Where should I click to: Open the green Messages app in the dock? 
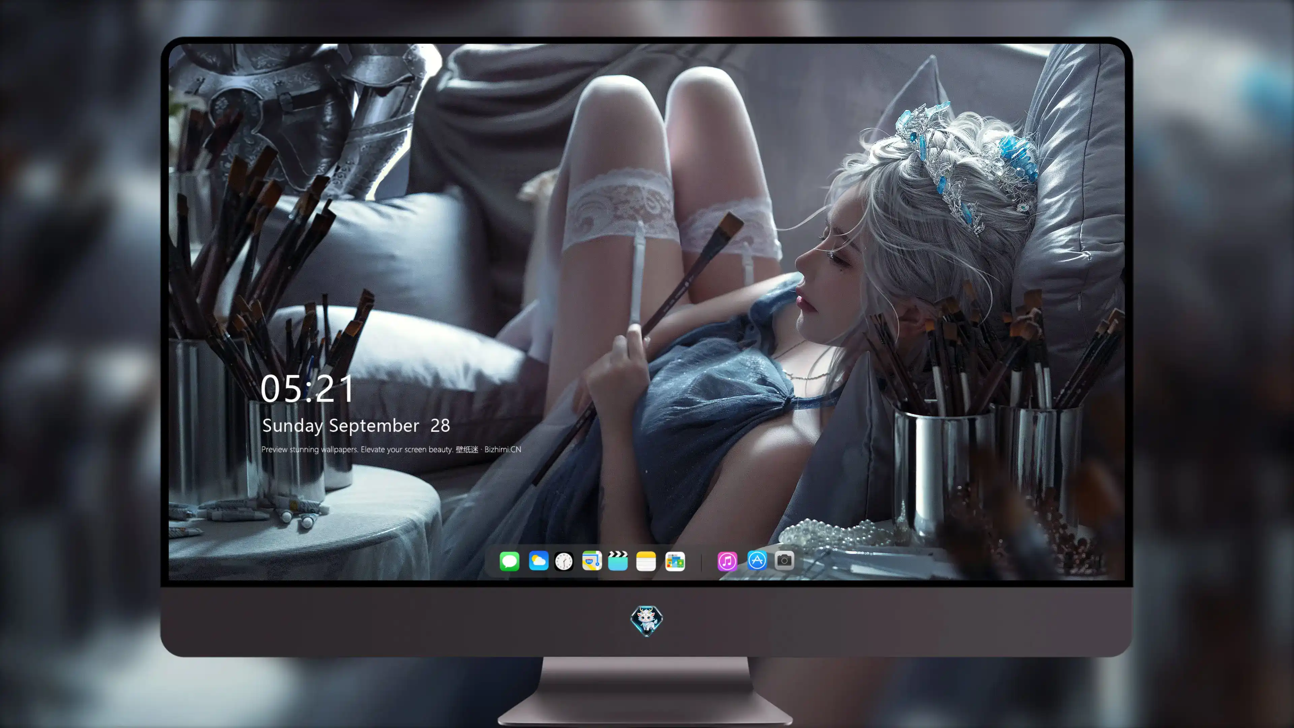coord(510,561)
